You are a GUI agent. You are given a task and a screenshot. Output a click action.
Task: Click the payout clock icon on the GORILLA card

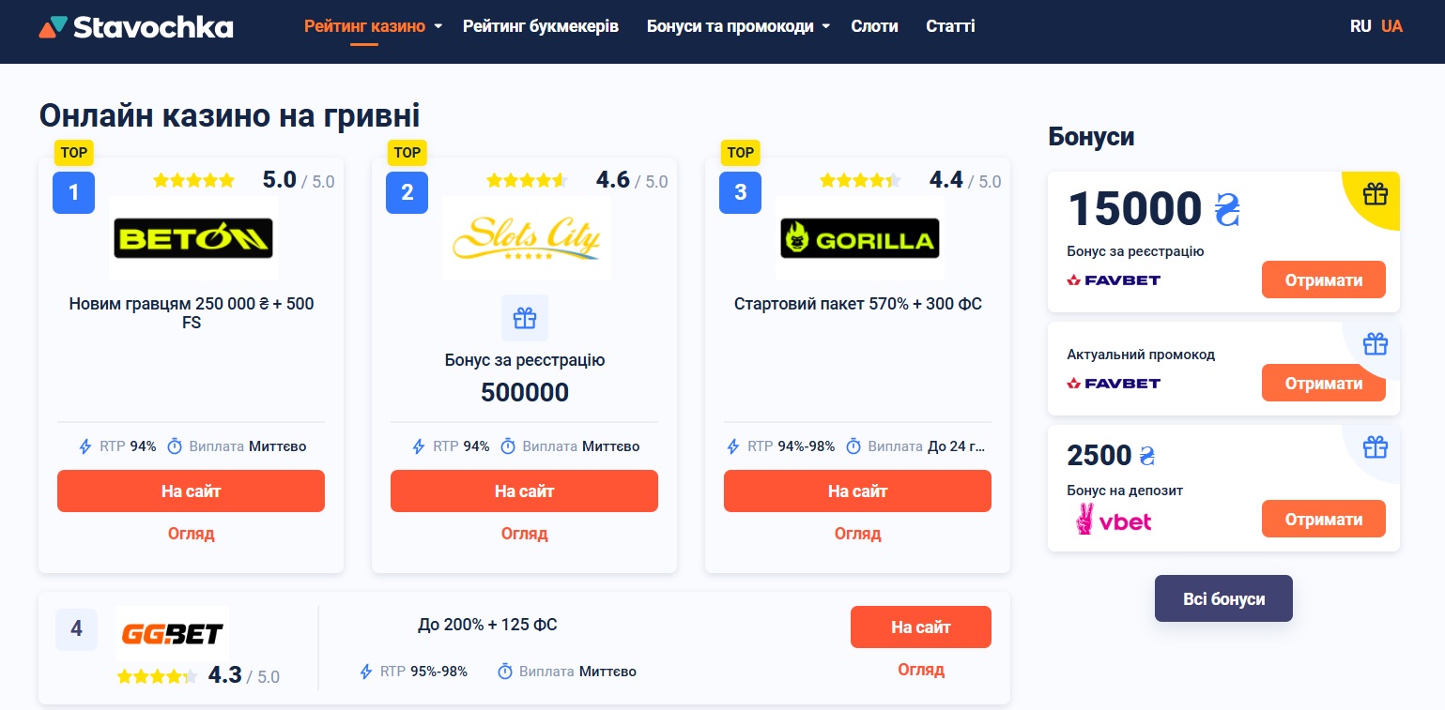(x=853, y=446)
